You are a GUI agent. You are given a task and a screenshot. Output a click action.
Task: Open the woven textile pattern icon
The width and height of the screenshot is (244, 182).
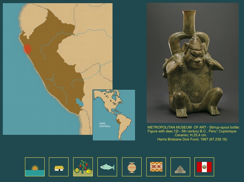(x=156, y=167)
